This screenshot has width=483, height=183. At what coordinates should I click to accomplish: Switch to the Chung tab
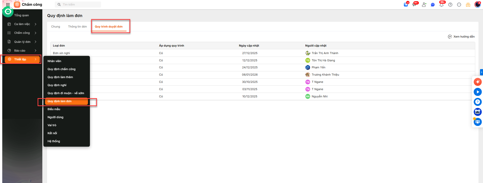tap(56, 27)
